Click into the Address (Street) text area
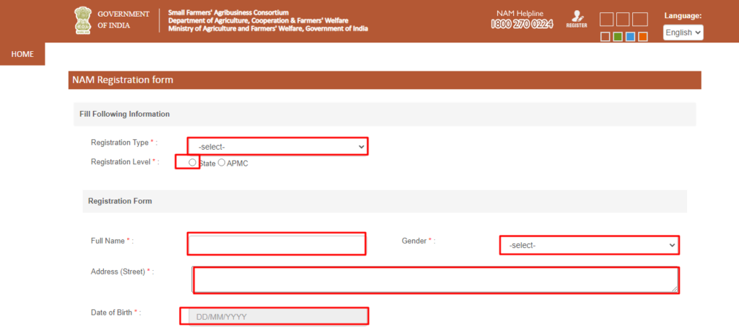The width and height of the screenshot is (739, 335). tap(435, 280)
